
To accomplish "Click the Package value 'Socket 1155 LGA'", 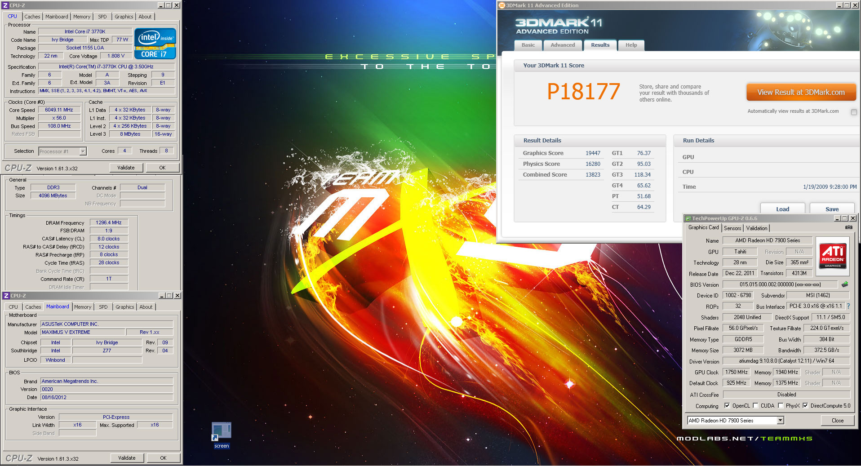I will click(x=85, y=48).
